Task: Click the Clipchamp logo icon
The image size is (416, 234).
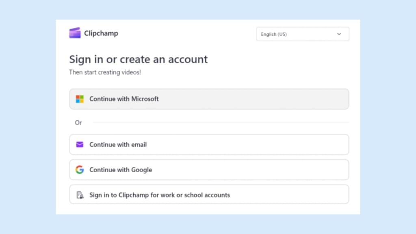Action: pyautogui.click(x=75, y=33)
